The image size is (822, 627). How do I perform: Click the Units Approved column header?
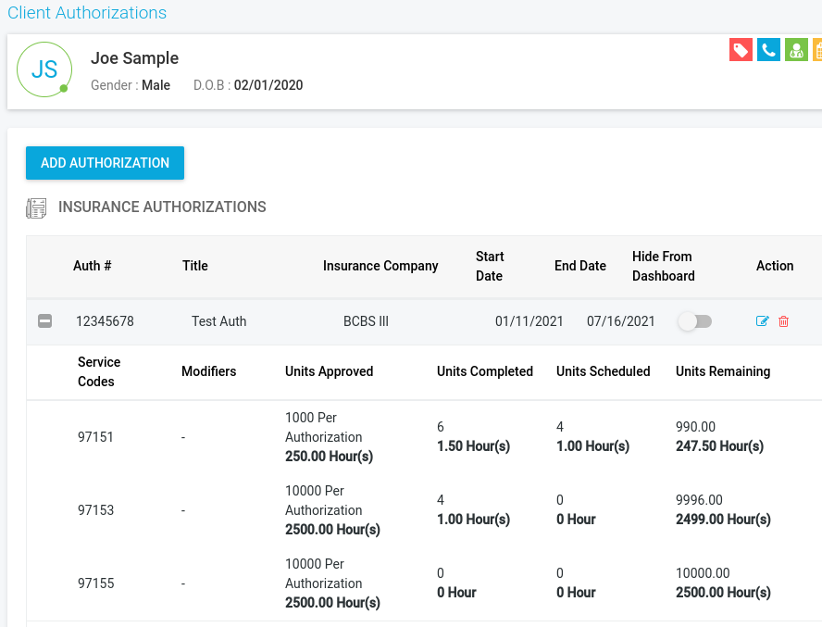[330, 371]
